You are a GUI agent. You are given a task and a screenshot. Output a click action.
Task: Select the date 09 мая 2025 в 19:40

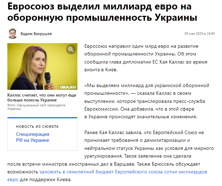pyautogui.click(x=199, y=34)
